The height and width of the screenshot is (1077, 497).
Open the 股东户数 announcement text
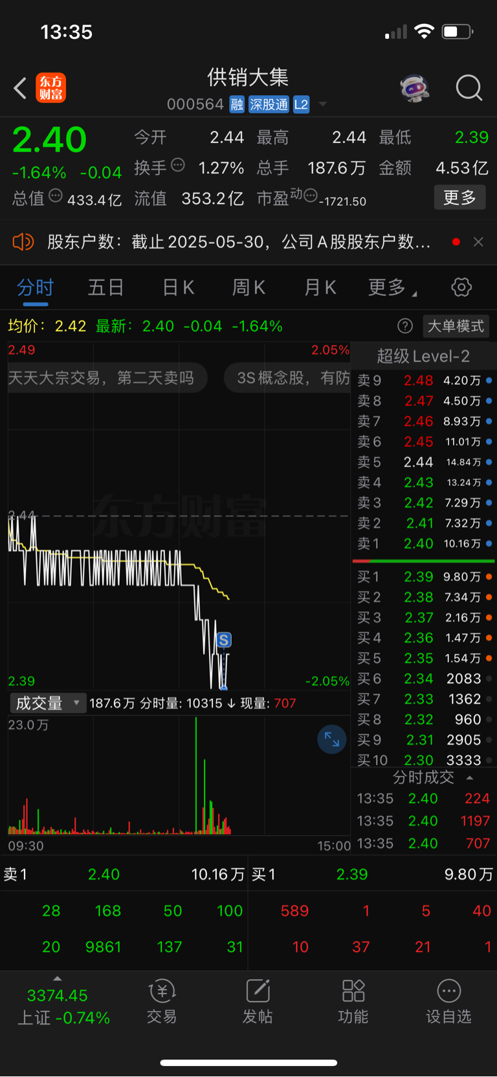tap(239, 242)
